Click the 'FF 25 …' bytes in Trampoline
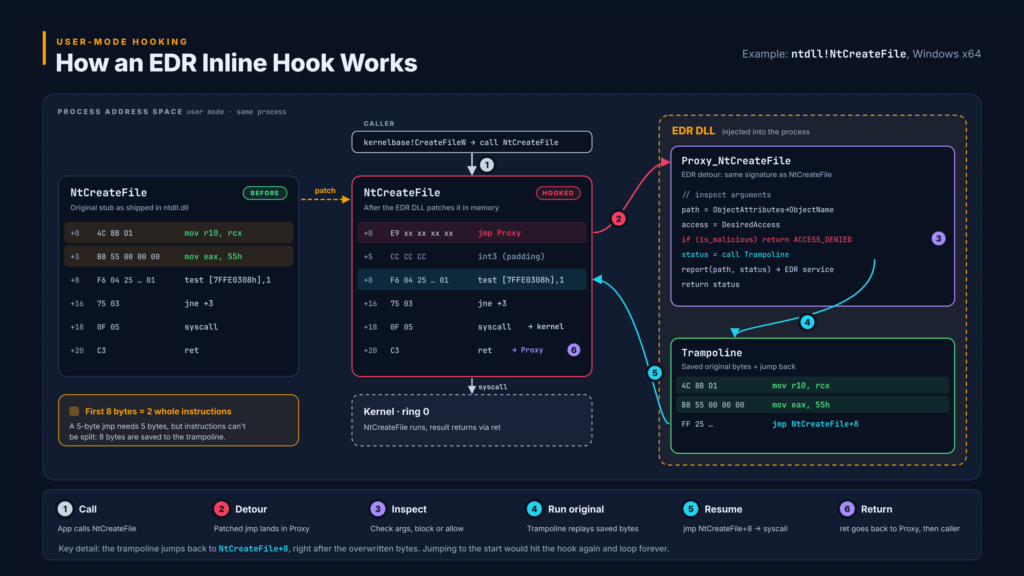Screen dimensions: 1024x576 point(697,424)
